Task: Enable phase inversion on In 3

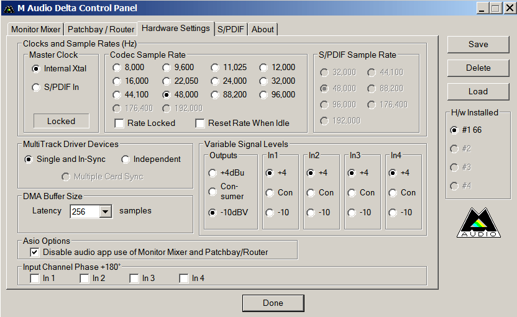Action: [x=134, y=279]
